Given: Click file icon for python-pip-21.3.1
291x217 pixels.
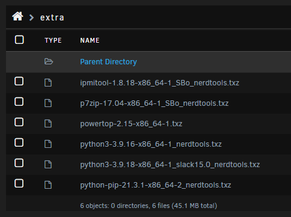Looking at the screenshot, I should 48,185.
